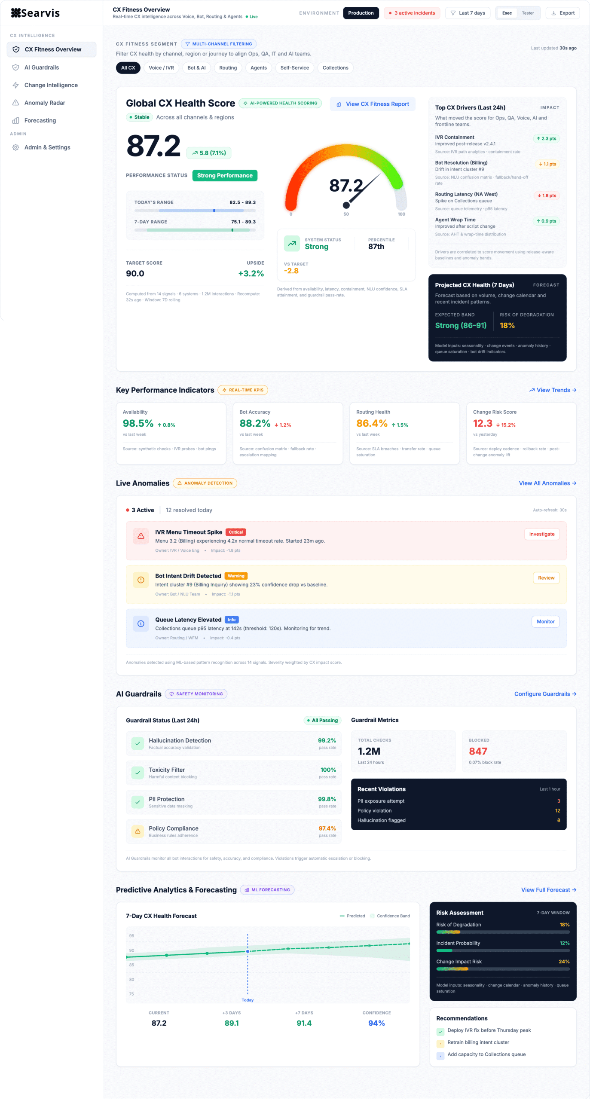Click the Change Impact Risk progress bar
The image size is (590, 1100).
pyautogui.click(x=503, y=969)
